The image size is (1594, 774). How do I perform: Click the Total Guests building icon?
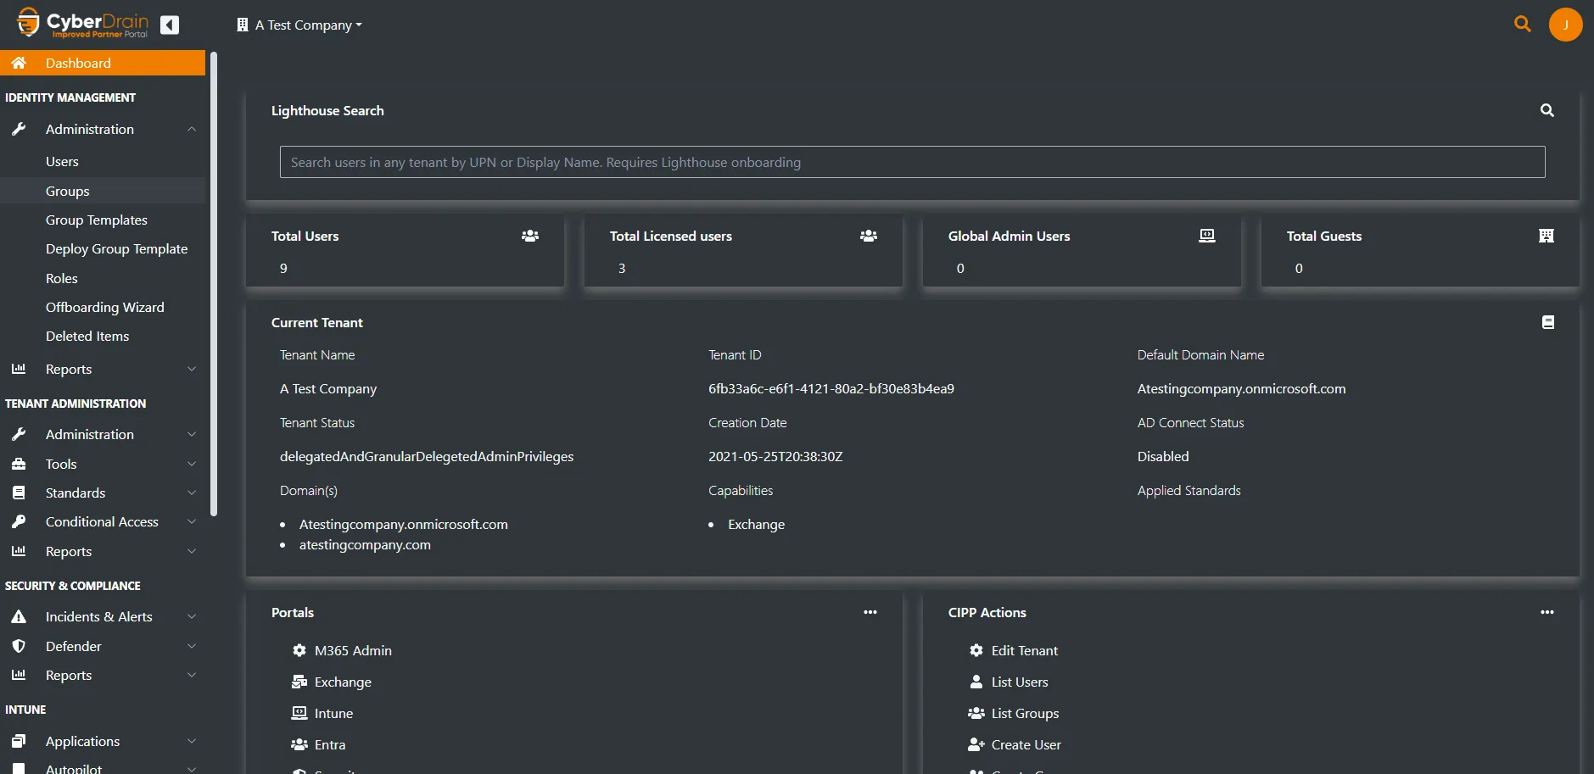point(1546,236)
